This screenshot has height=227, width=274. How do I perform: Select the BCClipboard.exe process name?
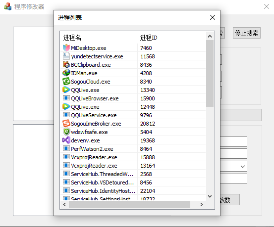[x=91, y=65]
